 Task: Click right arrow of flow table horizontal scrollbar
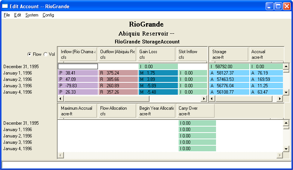point(204,98)
